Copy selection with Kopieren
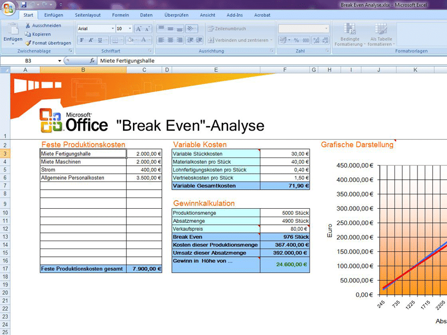The width and height of the screenshot is (447, 335). click(x=37, y=34)
